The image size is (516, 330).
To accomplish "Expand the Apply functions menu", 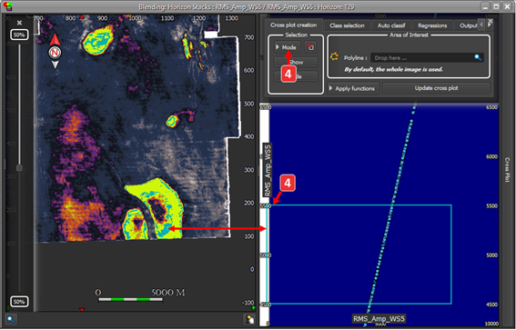I will pos(353,88).
